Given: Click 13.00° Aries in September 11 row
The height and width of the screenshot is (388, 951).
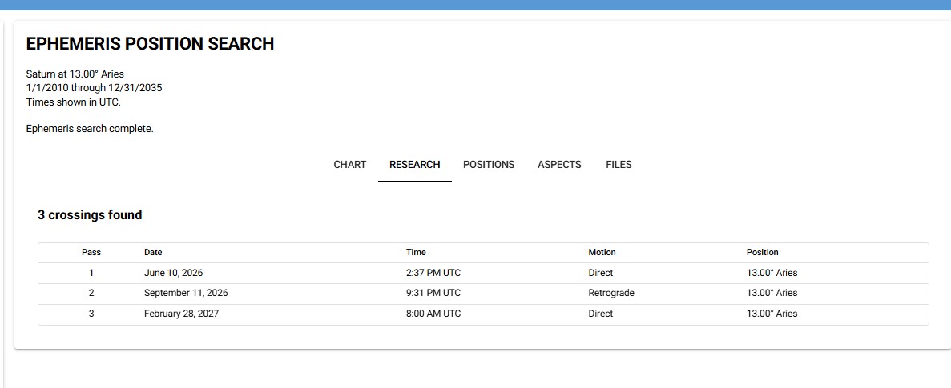Looking at the screenshot, I should (772, 293).
